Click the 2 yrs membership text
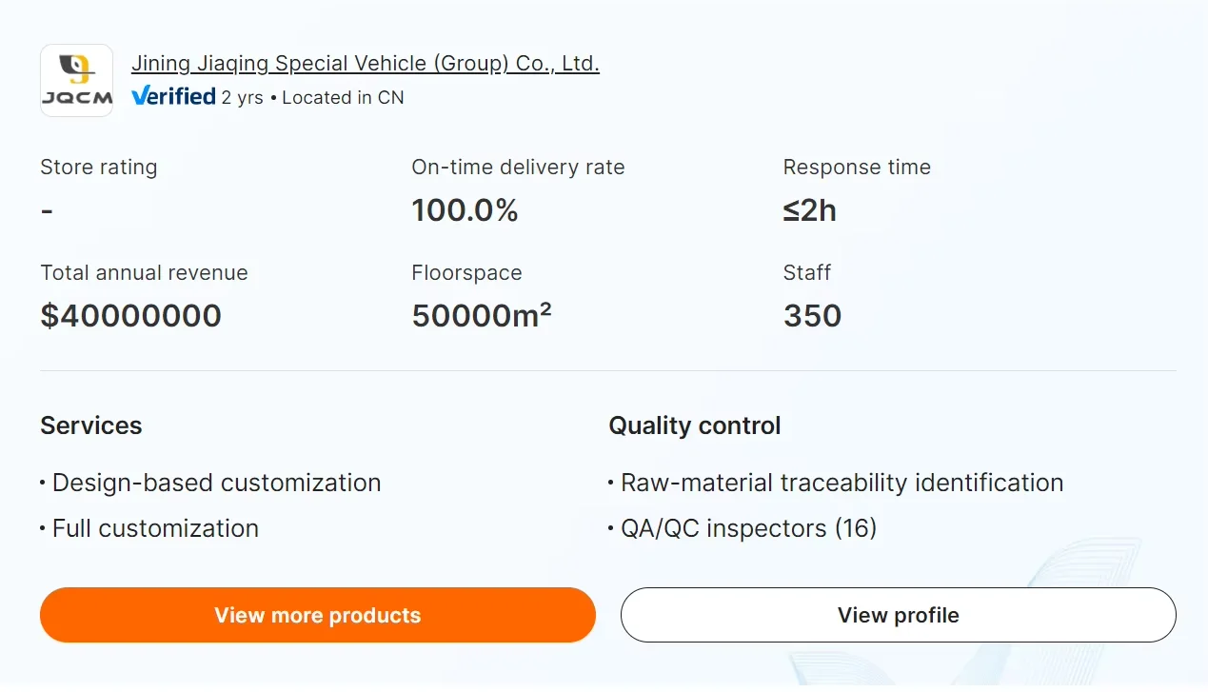1208x692 pixels. tap(242, 97)
